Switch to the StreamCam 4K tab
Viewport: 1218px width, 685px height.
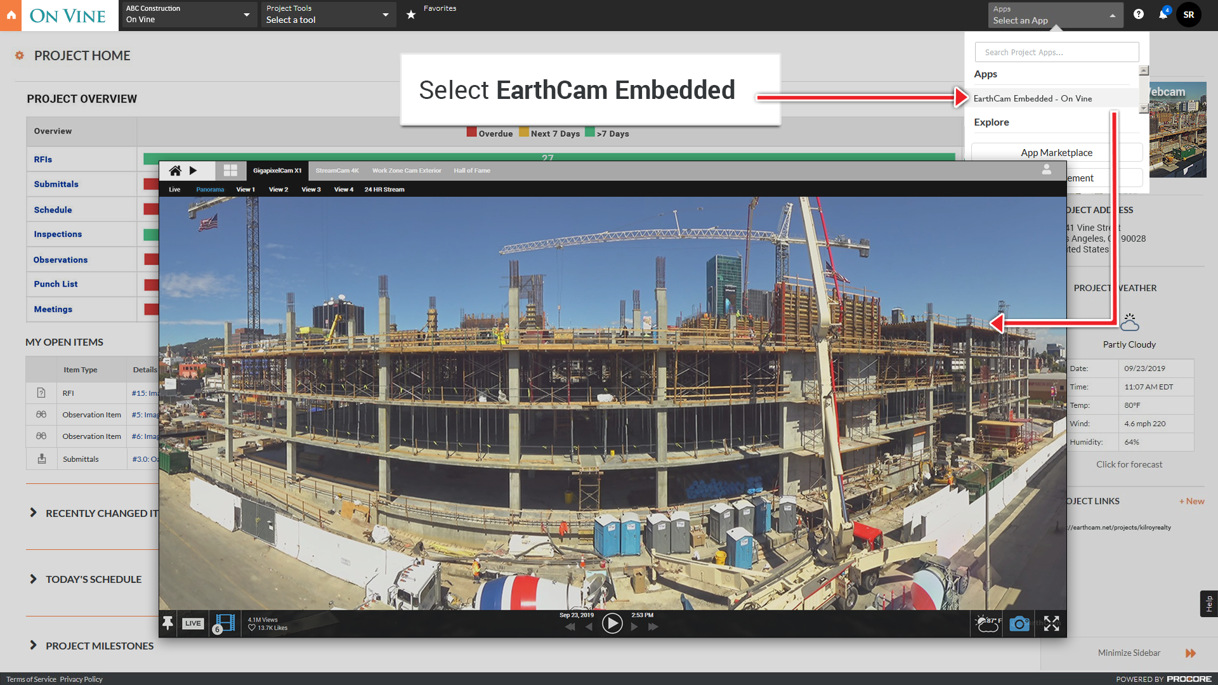click(337, 171)
